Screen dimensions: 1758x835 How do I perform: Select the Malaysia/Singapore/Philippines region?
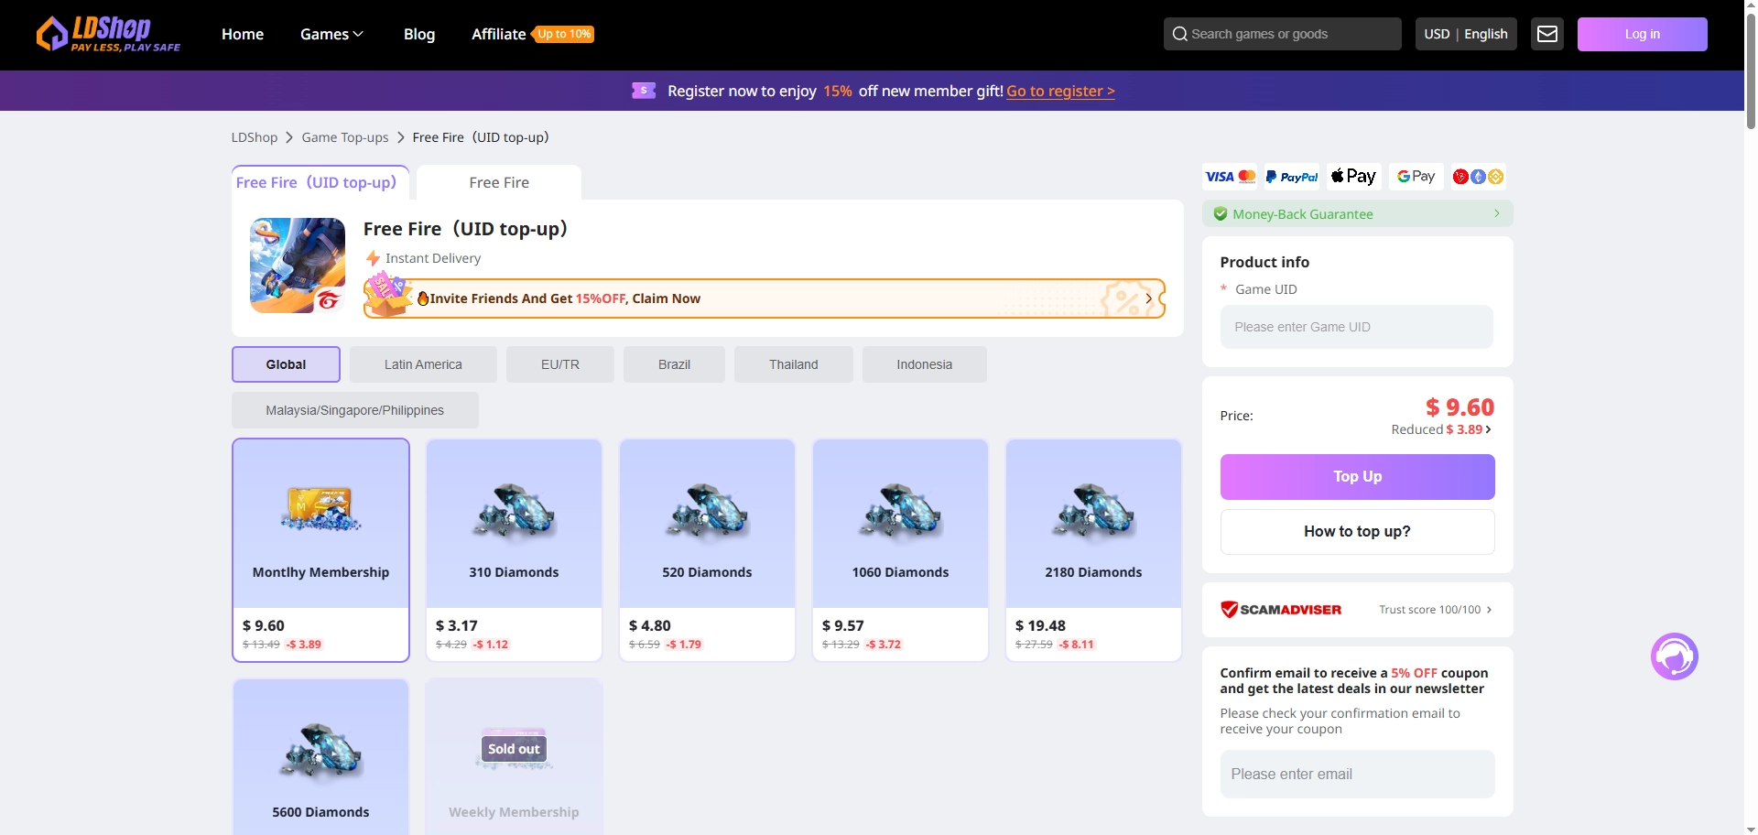(355, 410)
